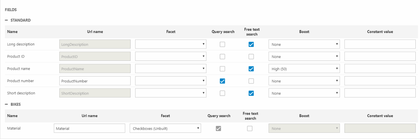The width and height of the screenshot is (420, 139).
Task: Enable Free text search for Material
Action: (250, 129)
